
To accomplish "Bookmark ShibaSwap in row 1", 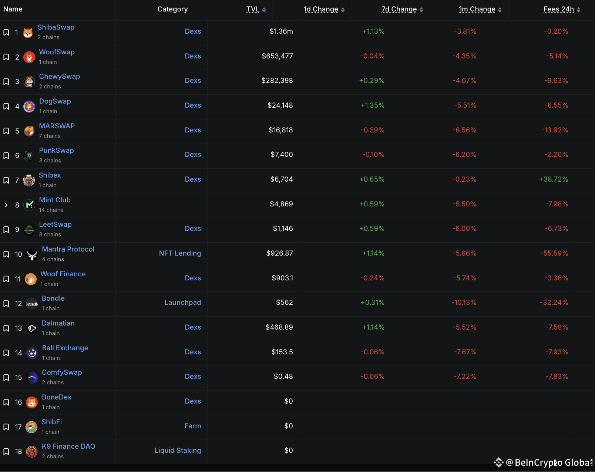I will point(6,33).
